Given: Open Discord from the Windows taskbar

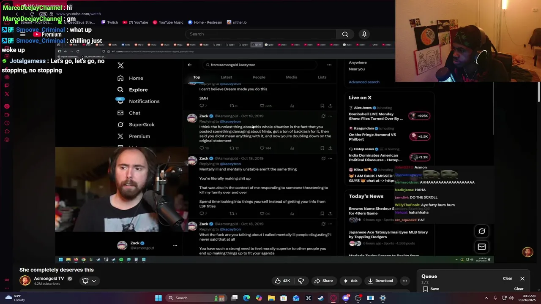Looking at the screenshot, I should [346, 298].
